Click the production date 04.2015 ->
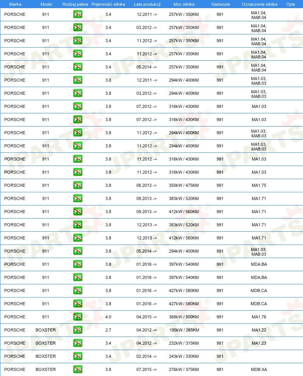Screen dimensions: 303x376 point(146,317)
